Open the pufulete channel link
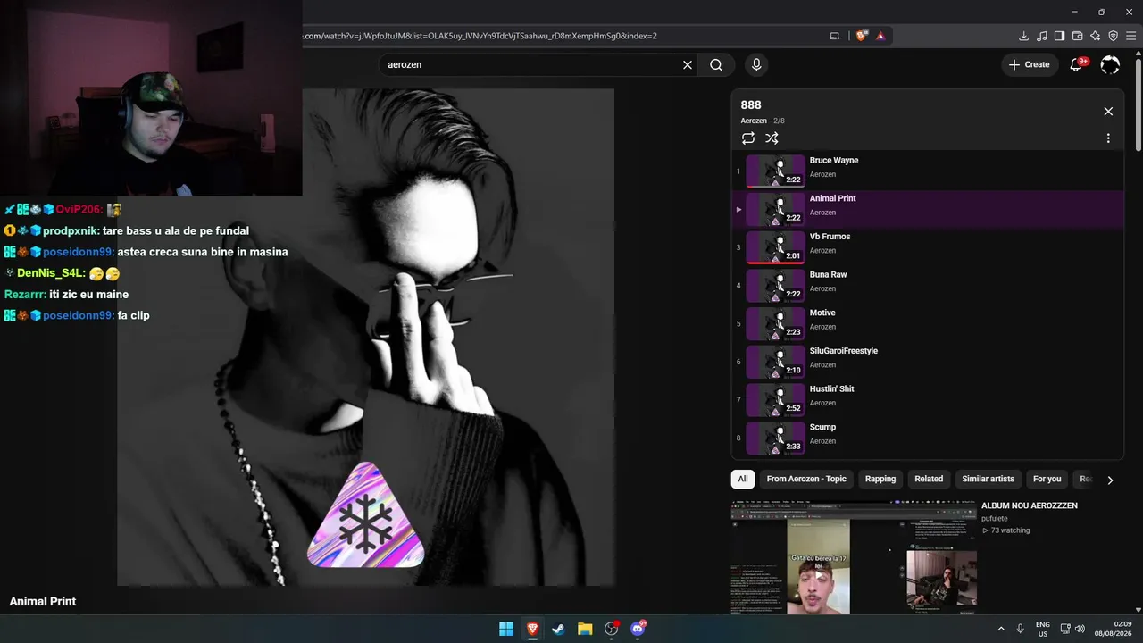Viewport: 1143px width, 643px height. pyautogui.click(x=995, y=518)
